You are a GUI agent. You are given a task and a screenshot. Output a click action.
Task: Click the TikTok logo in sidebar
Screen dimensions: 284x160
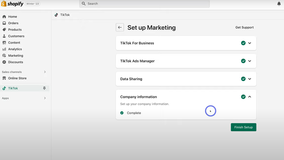point(4,88)
